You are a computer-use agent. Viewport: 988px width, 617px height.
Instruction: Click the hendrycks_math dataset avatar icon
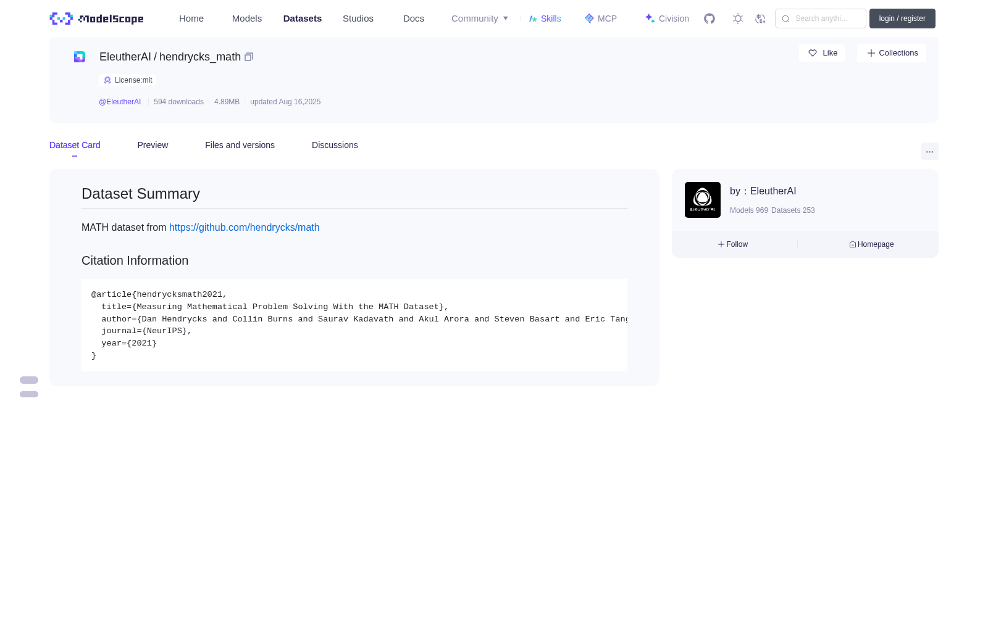tap(80, 57)
